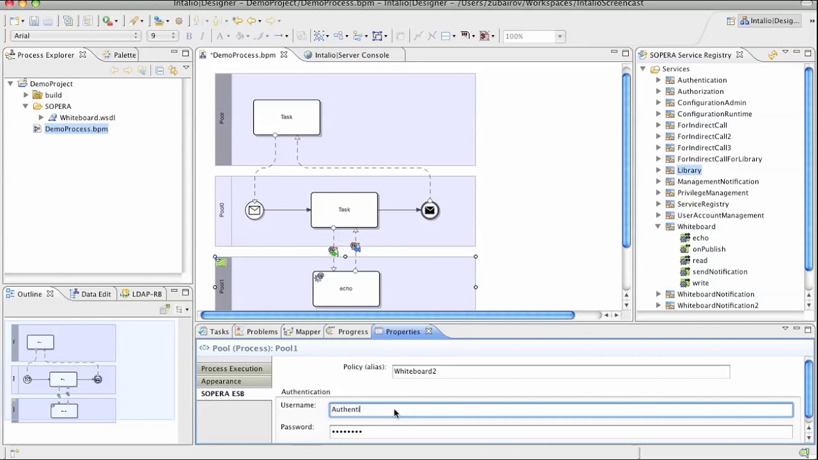Switch to the Palette tab
The image size is (818, 460).
[x=119, y=55]
